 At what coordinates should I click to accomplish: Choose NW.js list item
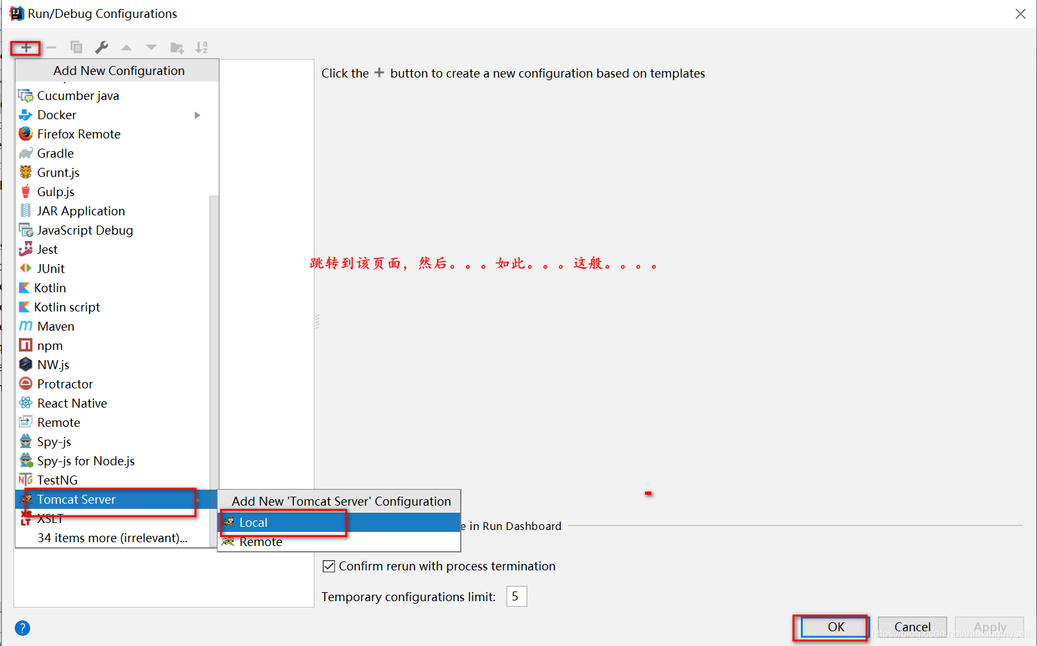click(x=112, y=365)
